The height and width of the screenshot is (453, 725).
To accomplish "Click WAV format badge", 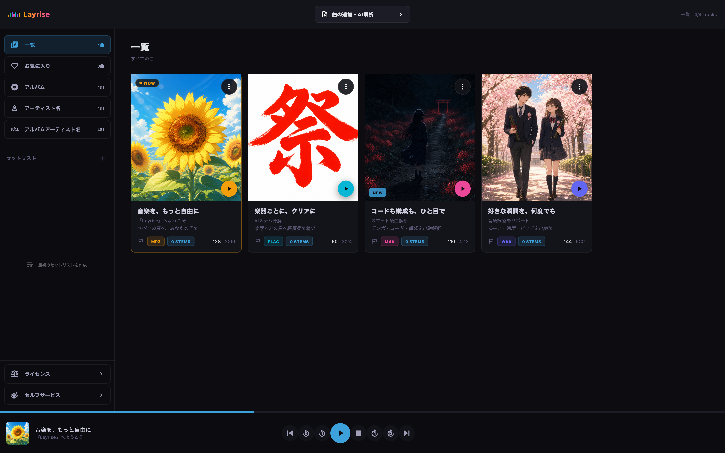I will click(506, 242).
